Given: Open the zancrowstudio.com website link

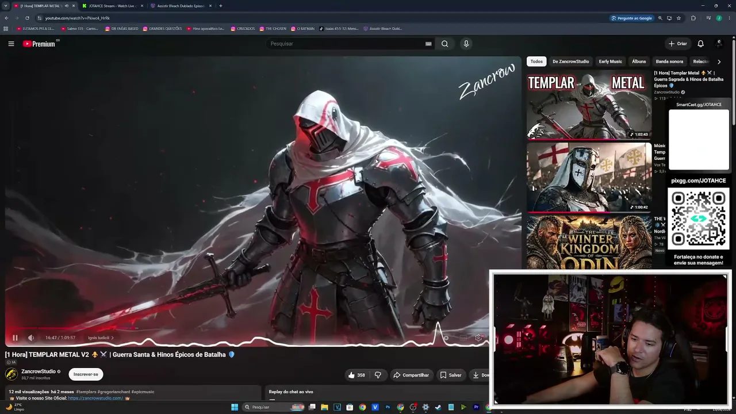Looking at the screenshot, I should tap(95, 398).
